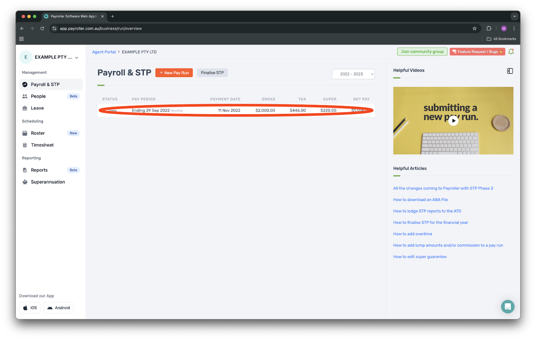
Task: Open Feature Request / Bugs button
Action: click(477, 52)
